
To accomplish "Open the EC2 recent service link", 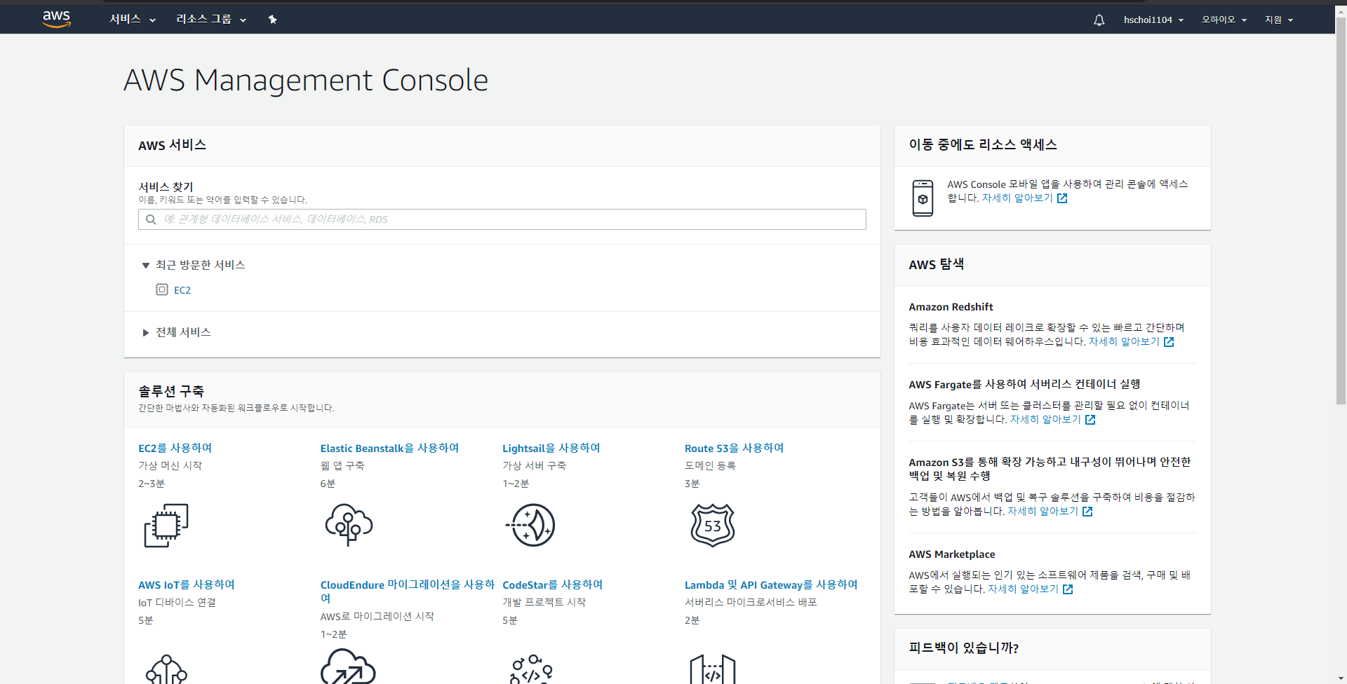I will 182,290.
